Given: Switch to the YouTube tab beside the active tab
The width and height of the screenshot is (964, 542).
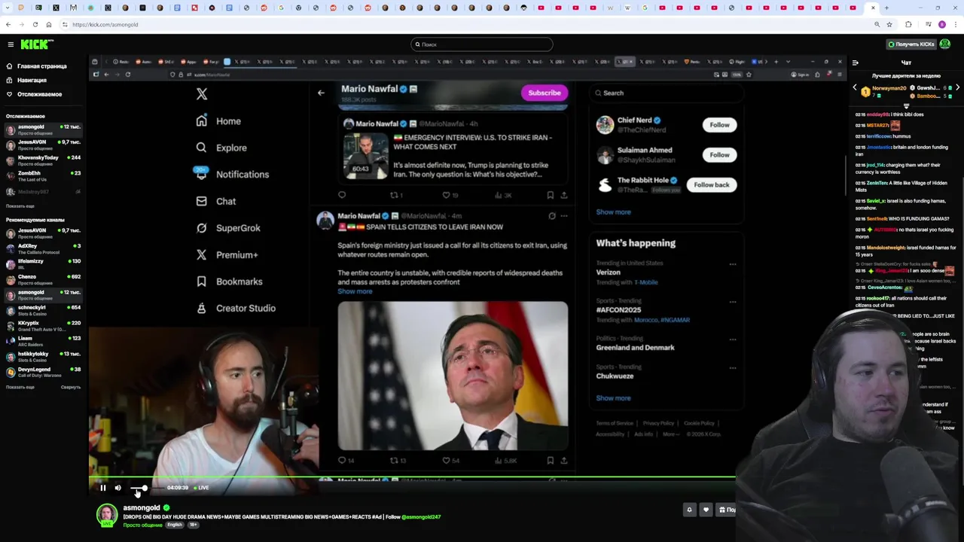Looking at the screenshot, I should click(x=853, y=8).
